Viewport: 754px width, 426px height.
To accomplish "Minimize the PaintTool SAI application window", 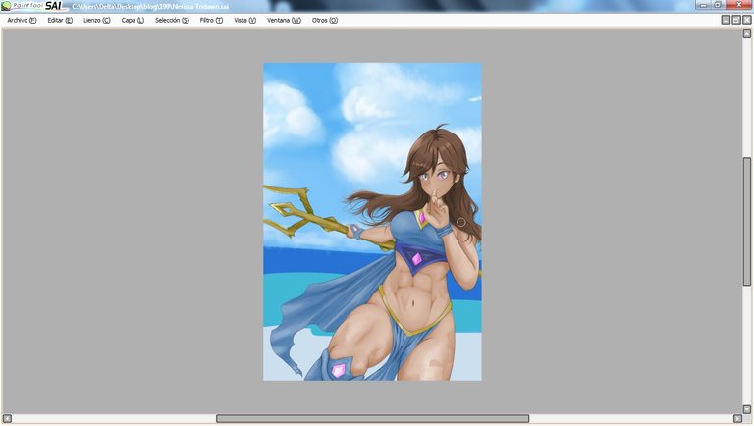I will (704, 4).
